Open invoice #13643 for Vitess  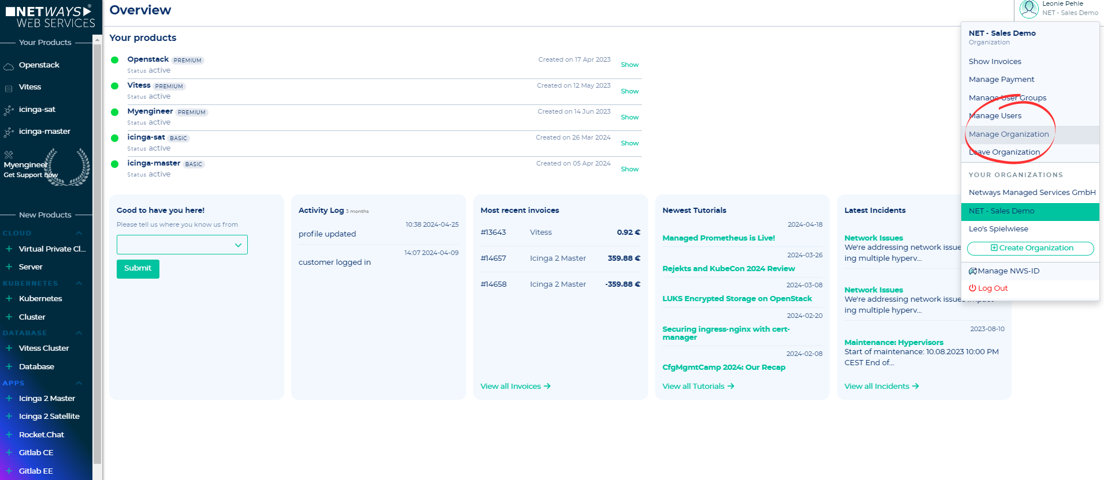point(560,232)
